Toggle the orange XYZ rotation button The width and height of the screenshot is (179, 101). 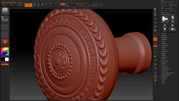(155, 46)
